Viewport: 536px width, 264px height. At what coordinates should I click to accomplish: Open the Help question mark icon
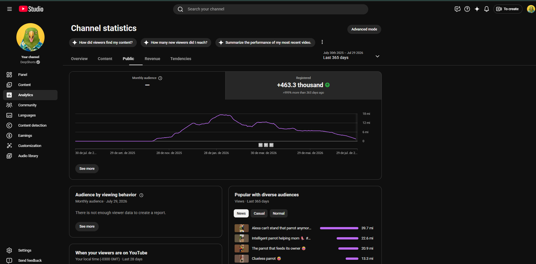(x=467, y=9)
